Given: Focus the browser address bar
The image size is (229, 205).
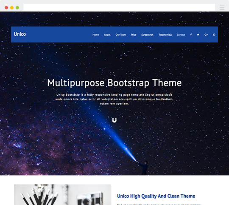Looking at the screenshot, I should click(119, 7).
